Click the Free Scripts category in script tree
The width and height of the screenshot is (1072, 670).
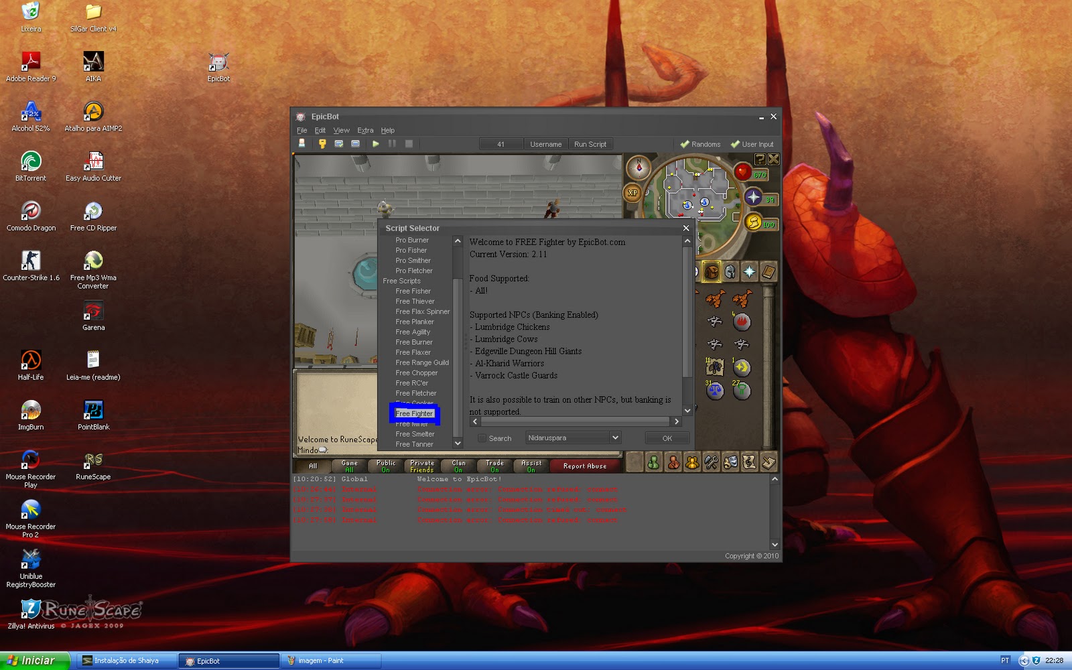(x=402, y=281)
